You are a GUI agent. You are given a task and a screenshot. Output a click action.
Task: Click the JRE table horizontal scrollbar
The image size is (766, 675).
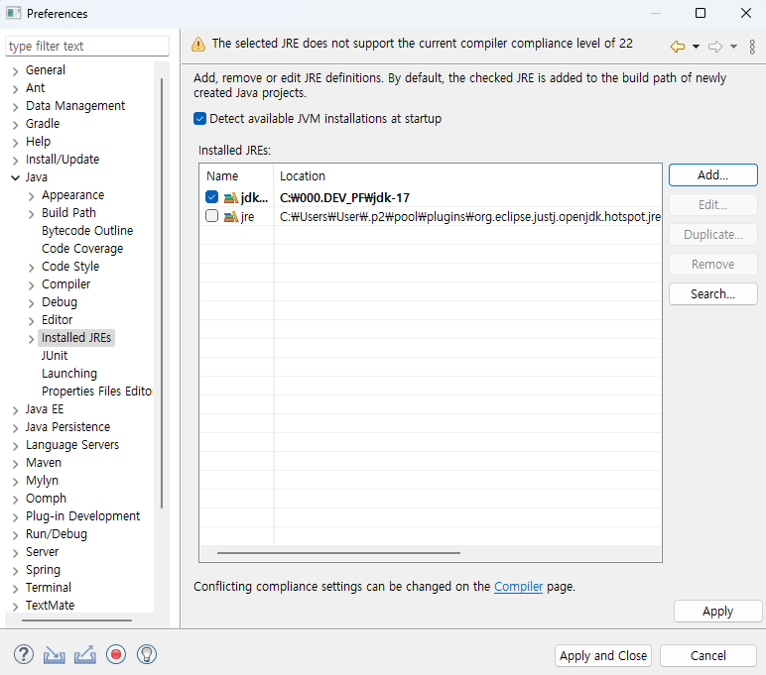coord(338,553)
